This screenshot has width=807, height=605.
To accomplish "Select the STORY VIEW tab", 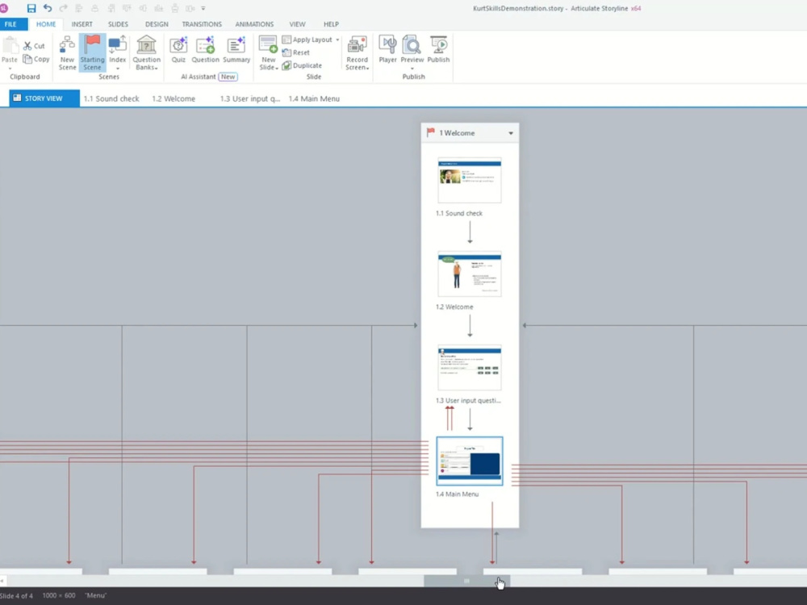I will pos(44,98).
